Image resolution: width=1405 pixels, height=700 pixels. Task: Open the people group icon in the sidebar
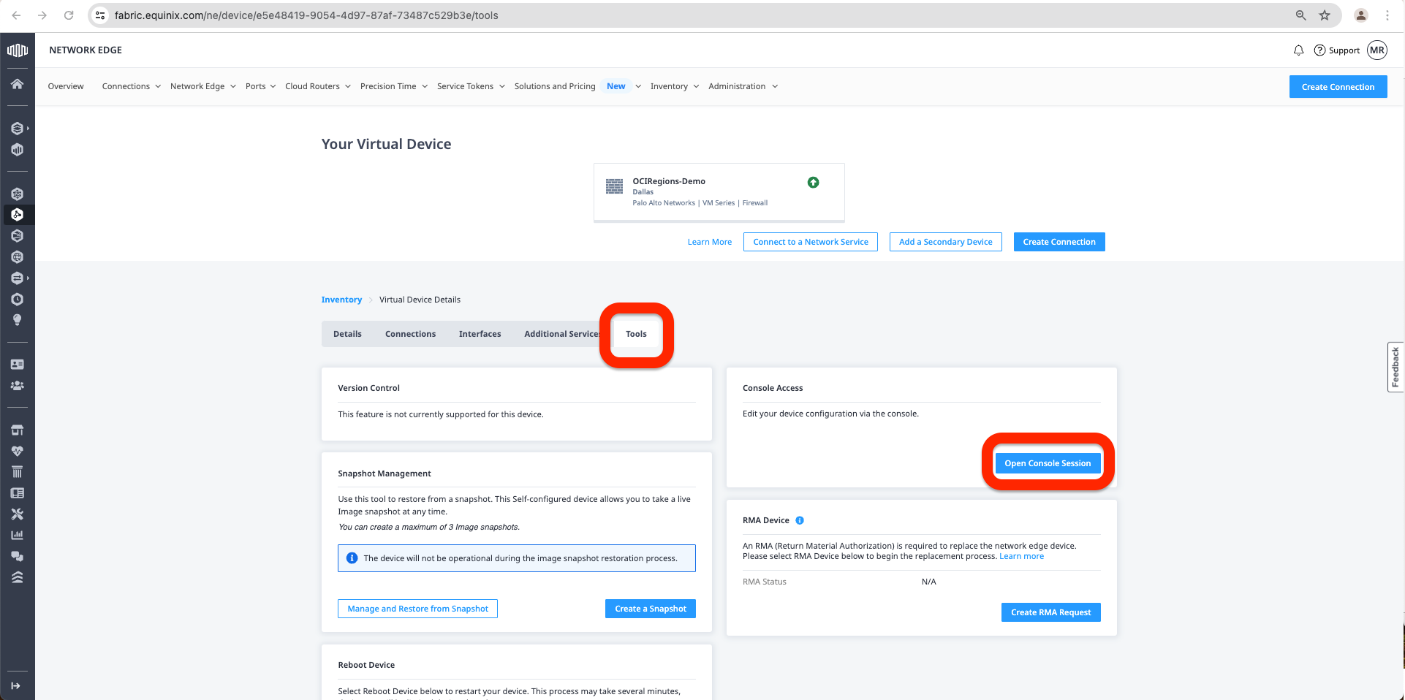pos(18,386)
